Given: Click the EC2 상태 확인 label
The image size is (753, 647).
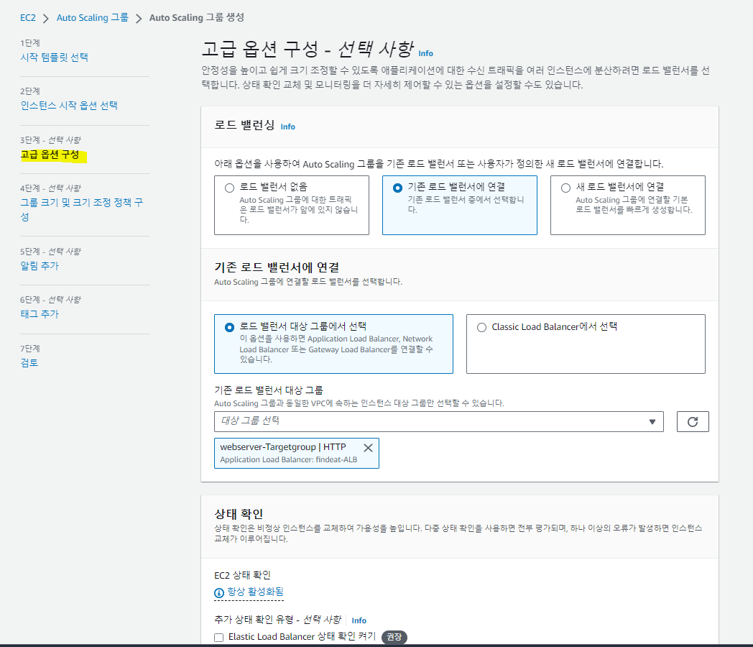Looking at the screenshot, I should (242, 575).
